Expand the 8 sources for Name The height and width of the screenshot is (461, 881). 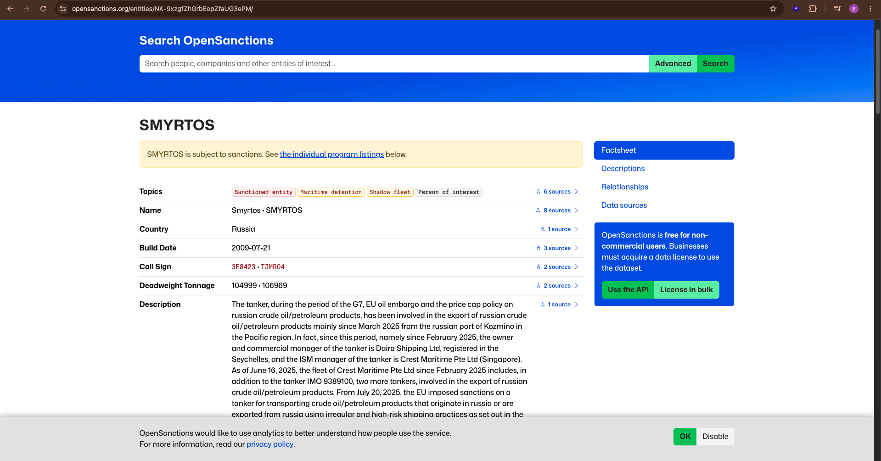557,211
